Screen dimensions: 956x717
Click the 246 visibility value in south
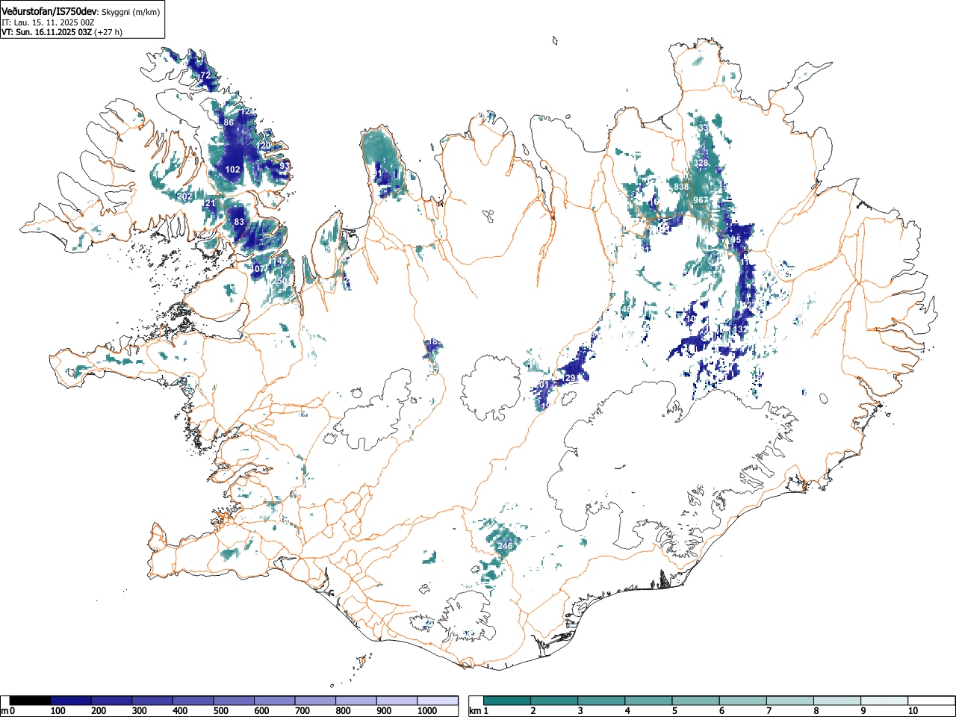pyautogui.click(x=505, y=546)
